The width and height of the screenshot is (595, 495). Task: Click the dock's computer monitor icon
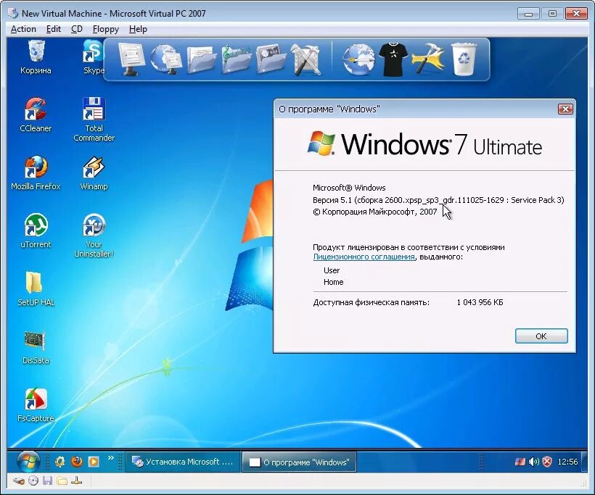pos(131,59)
